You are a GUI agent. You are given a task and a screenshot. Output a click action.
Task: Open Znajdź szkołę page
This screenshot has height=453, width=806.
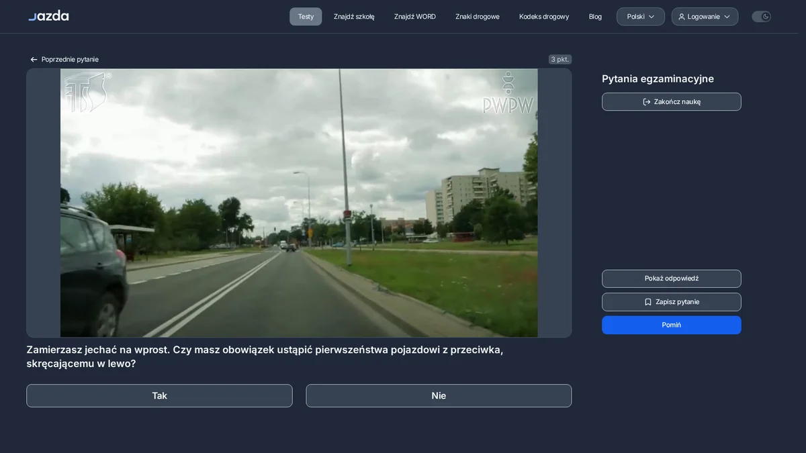pos(354,17)
